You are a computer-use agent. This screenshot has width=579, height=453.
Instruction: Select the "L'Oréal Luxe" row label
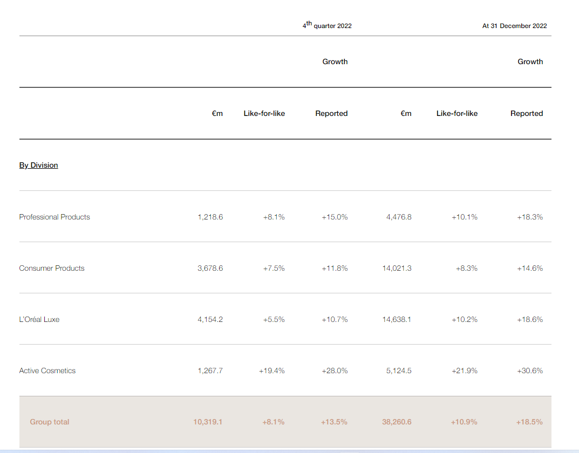[x=39, y=319]
